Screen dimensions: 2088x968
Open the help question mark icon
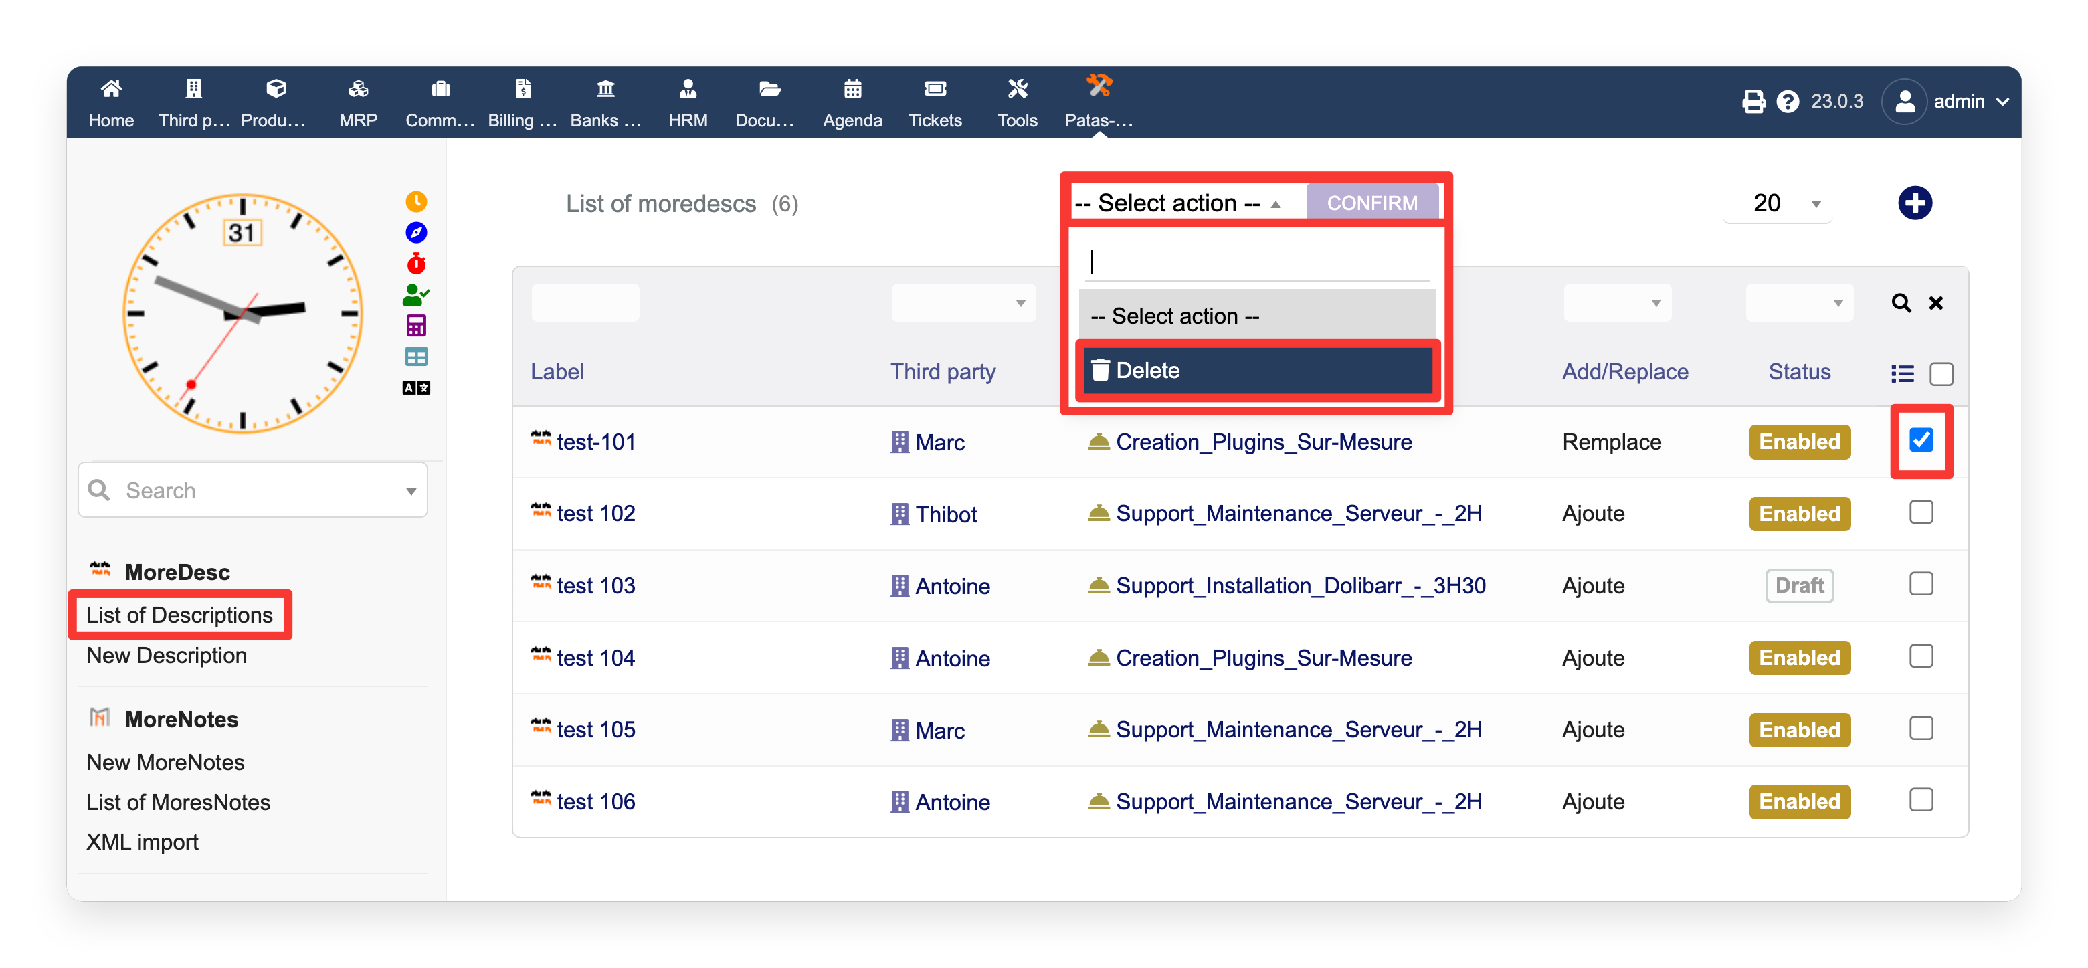pos(1788,101)
